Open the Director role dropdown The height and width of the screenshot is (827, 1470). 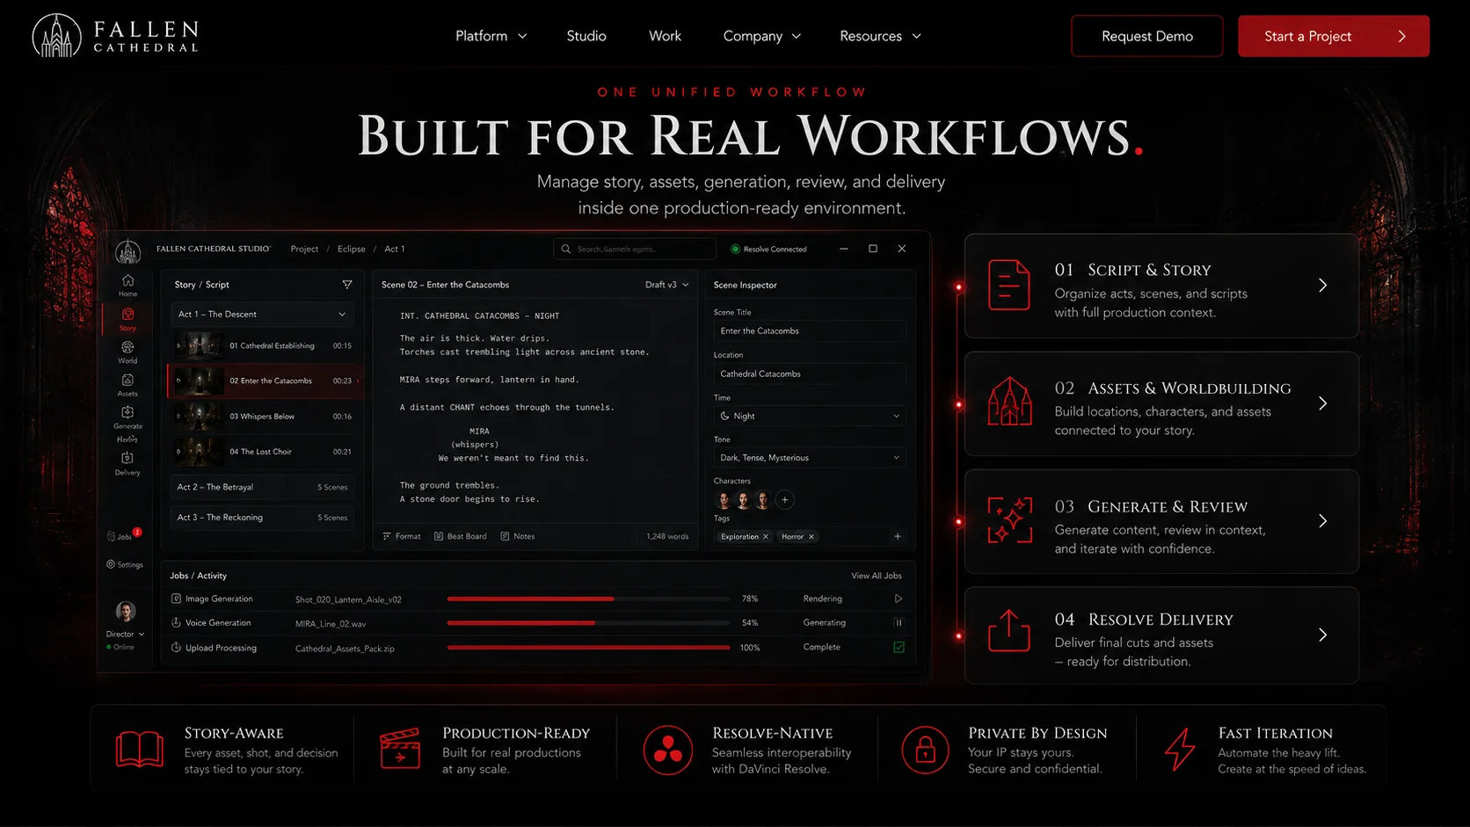click(x=125, y=634)
